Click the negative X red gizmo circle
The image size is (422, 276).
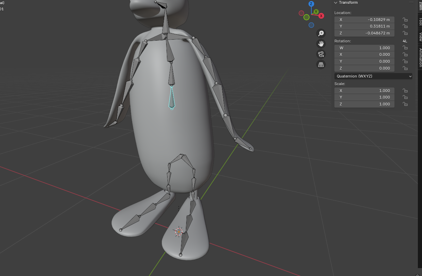point(301,13)
